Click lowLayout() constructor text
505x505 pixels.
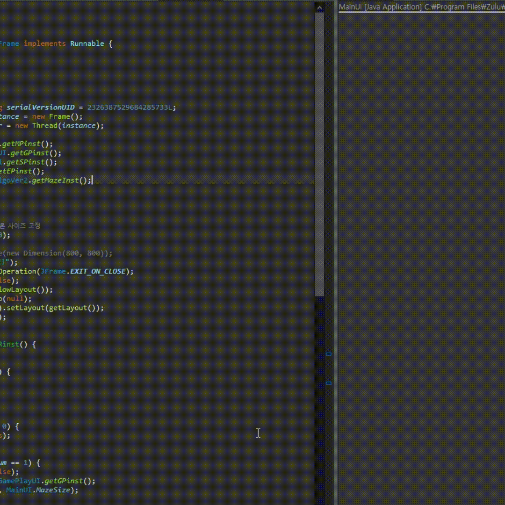coord(23,290)
